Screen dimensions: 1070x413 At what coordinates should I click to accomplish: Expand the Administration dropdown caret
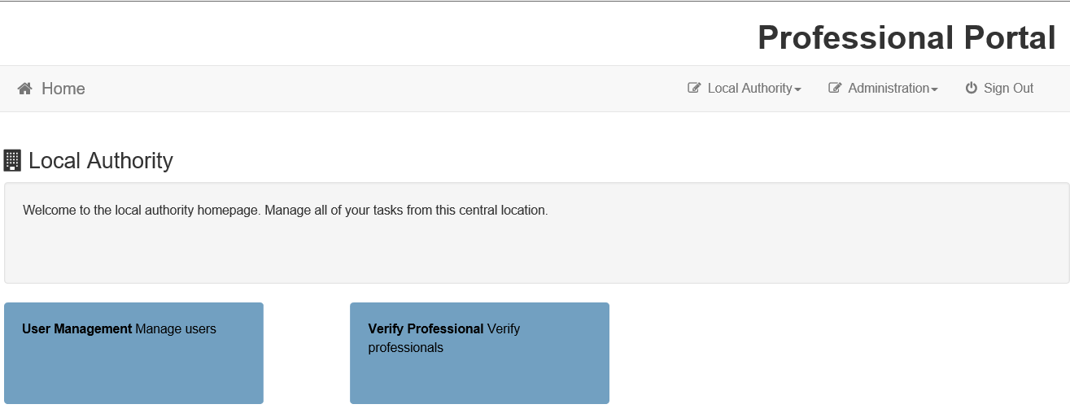(934, 89)
